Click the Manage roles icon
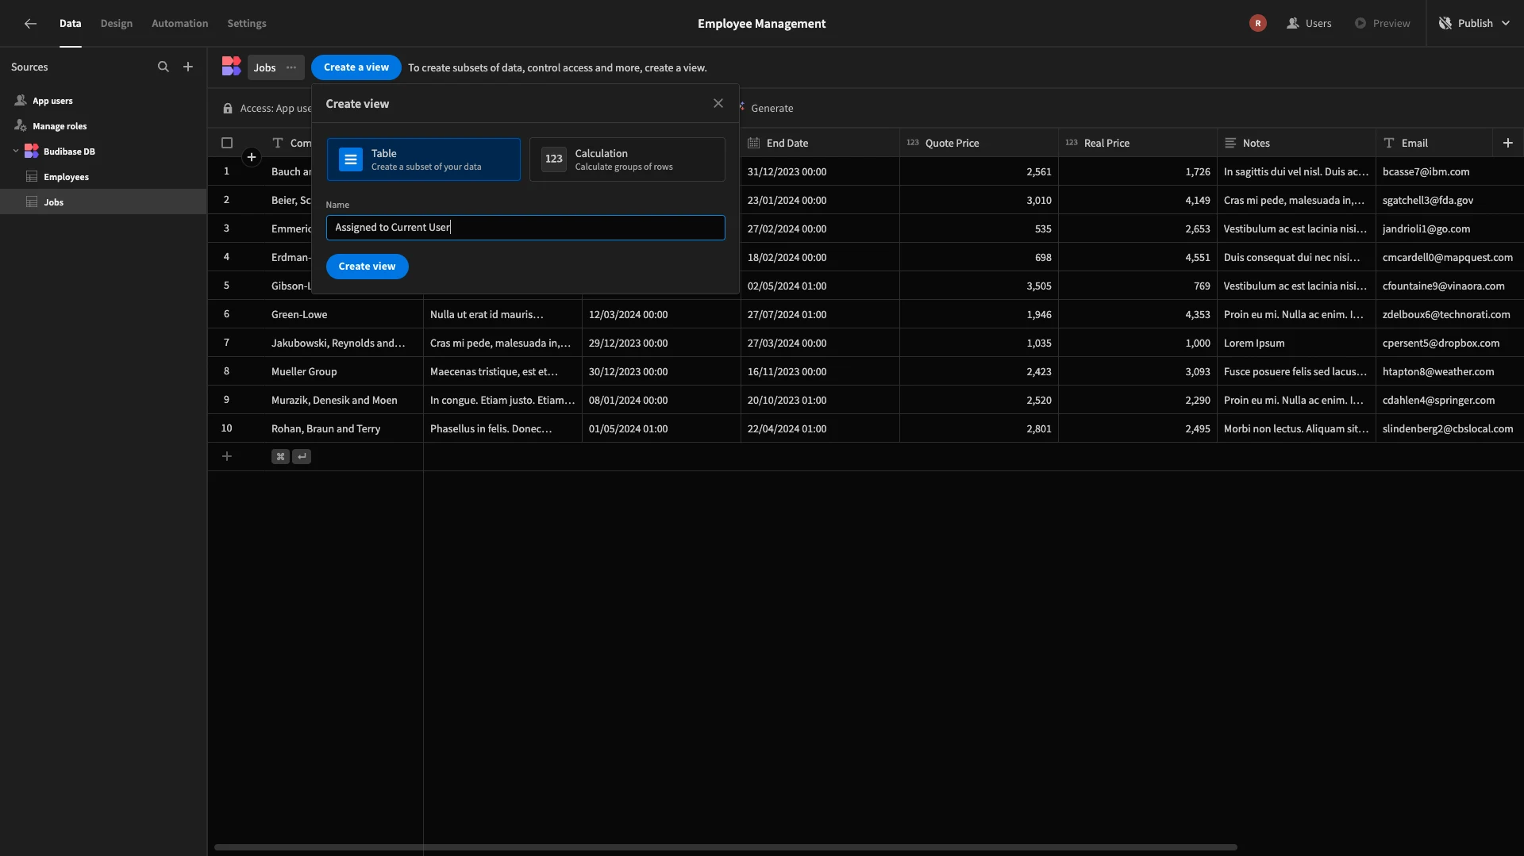This screenshot has height=856, width=1524. pos(21,126)
